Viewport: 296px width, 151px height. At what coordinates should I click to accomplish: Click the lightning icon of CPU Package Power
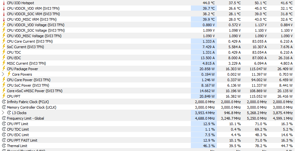click(x=4, y=69)
